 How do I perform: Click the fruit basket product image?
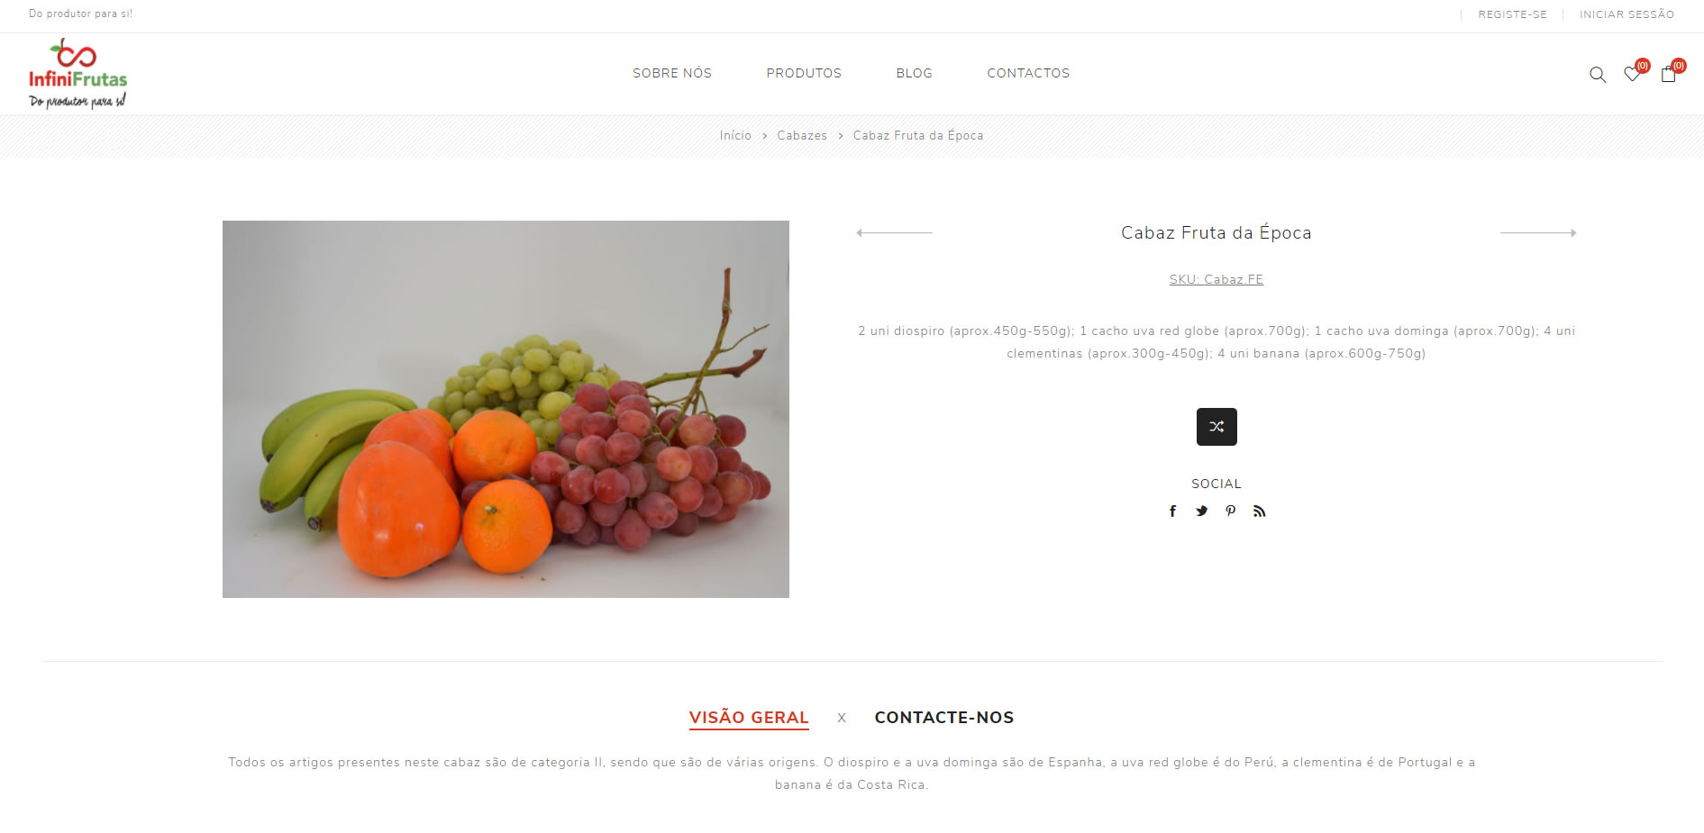[x=506, y=409]
